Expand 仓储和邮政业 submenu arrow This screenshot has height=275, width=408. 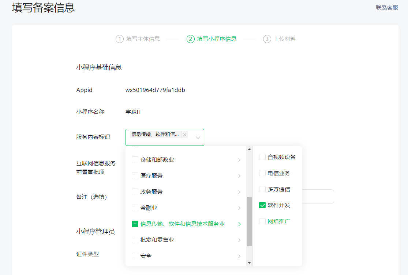click(x=239, y=160)
